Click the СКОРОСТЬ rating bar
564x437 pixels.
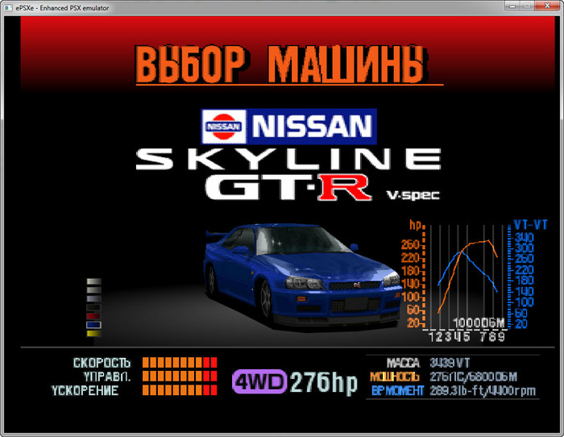[180, 363]
